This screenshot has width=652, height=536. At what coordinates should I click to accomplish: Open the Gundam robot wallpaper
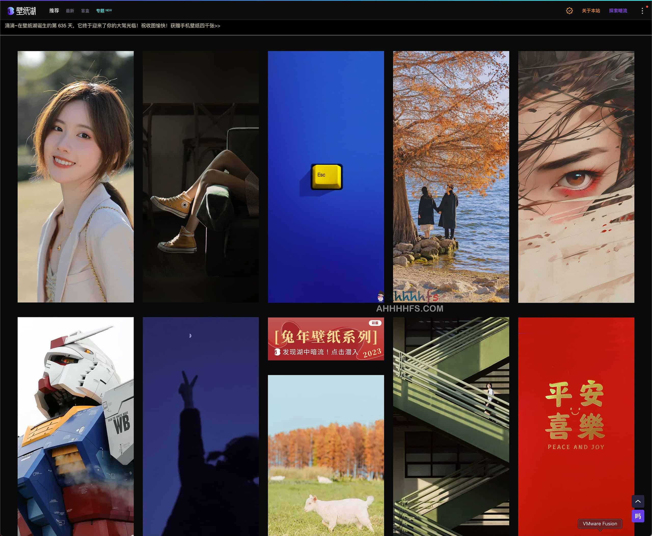(76, 426)
